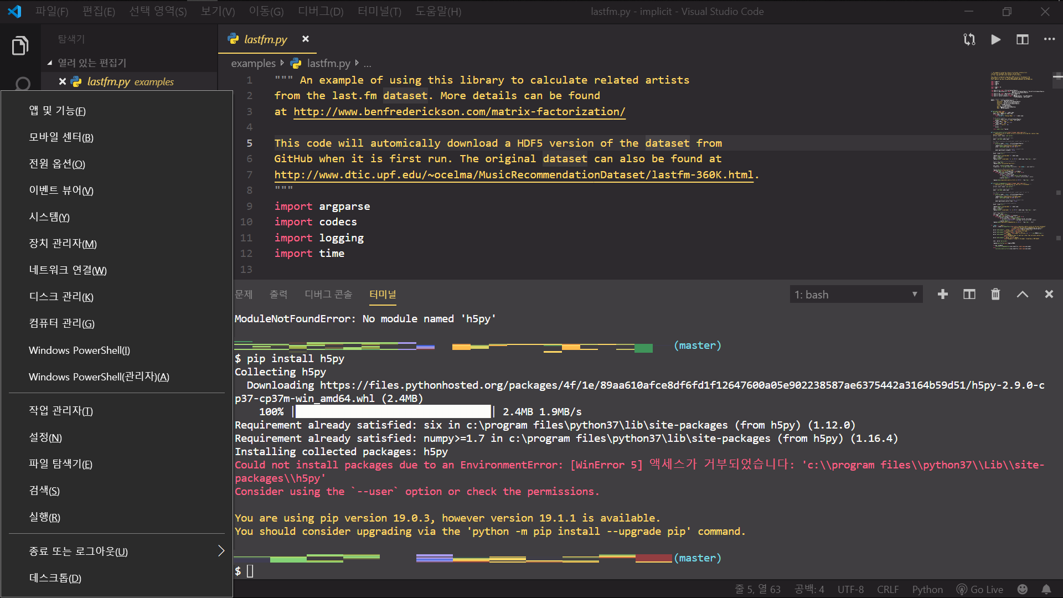Change end of line CRLF setting
1063x598 pixels.
click(888, 589)
